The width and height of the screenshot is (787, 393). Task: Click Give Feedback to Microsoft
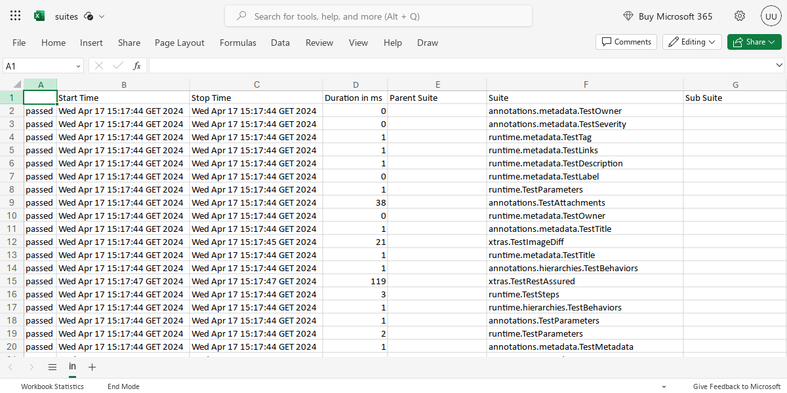[x=737, y=386]
